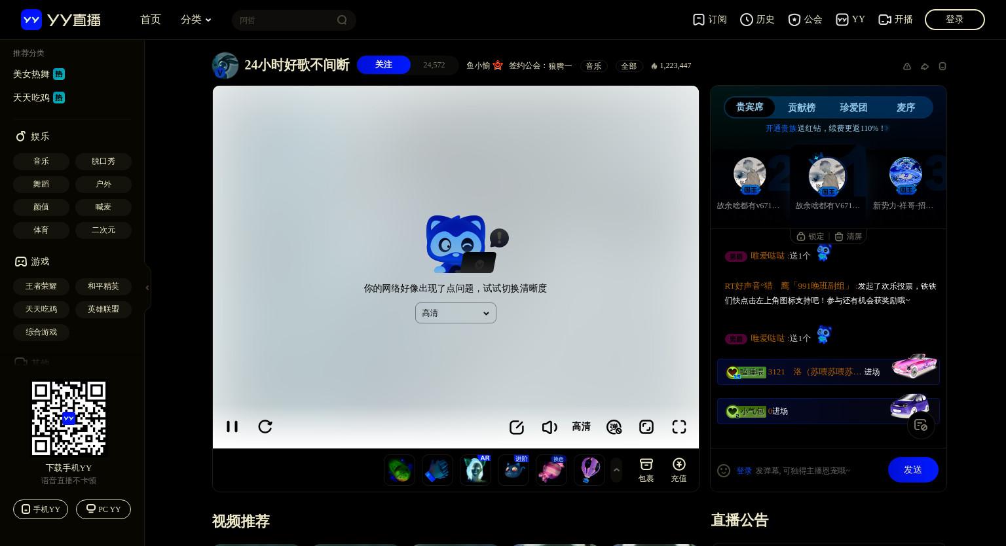
Task: Select 王者荣耀 game category
Action: point(41,286)
